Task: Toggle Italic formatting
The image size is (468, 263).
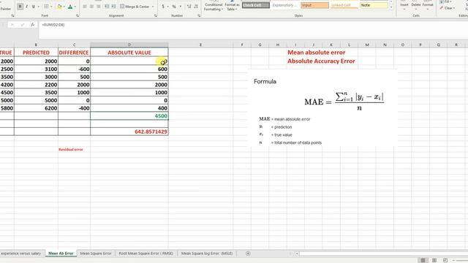Action: pyautogui.click(x=27, y=7)
